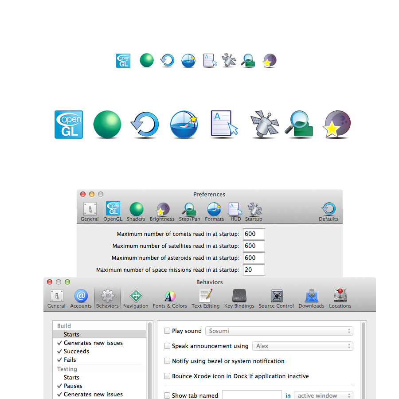Open General tab in Behaviors window
The width and height of the screenshot is (399, 399).
tap(56, 299)
